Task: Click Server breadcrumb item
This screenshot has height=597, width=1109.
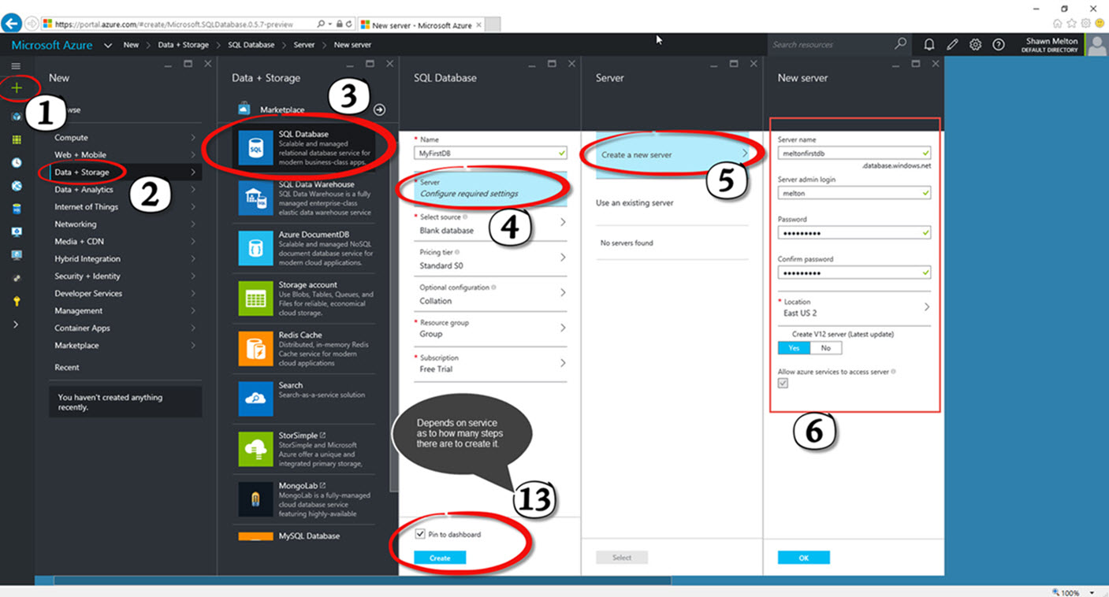Action: 304,45
